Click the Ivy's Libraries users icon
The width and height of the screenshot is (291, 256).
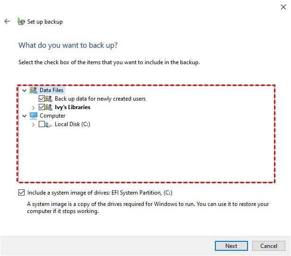click(x=49, y=107)
